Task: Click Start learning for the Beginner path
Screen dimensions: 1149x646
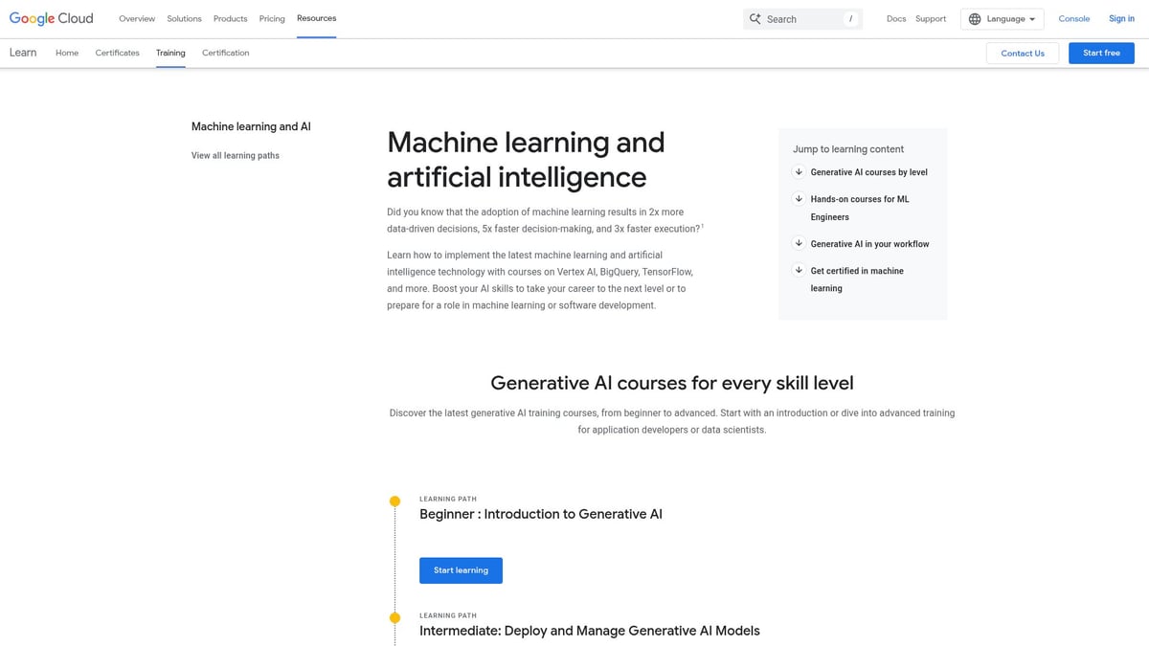Action: 461,570
